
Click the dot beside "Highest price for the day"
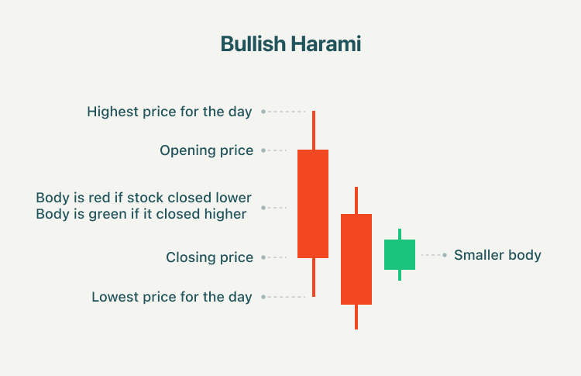[x=263, y=112]
